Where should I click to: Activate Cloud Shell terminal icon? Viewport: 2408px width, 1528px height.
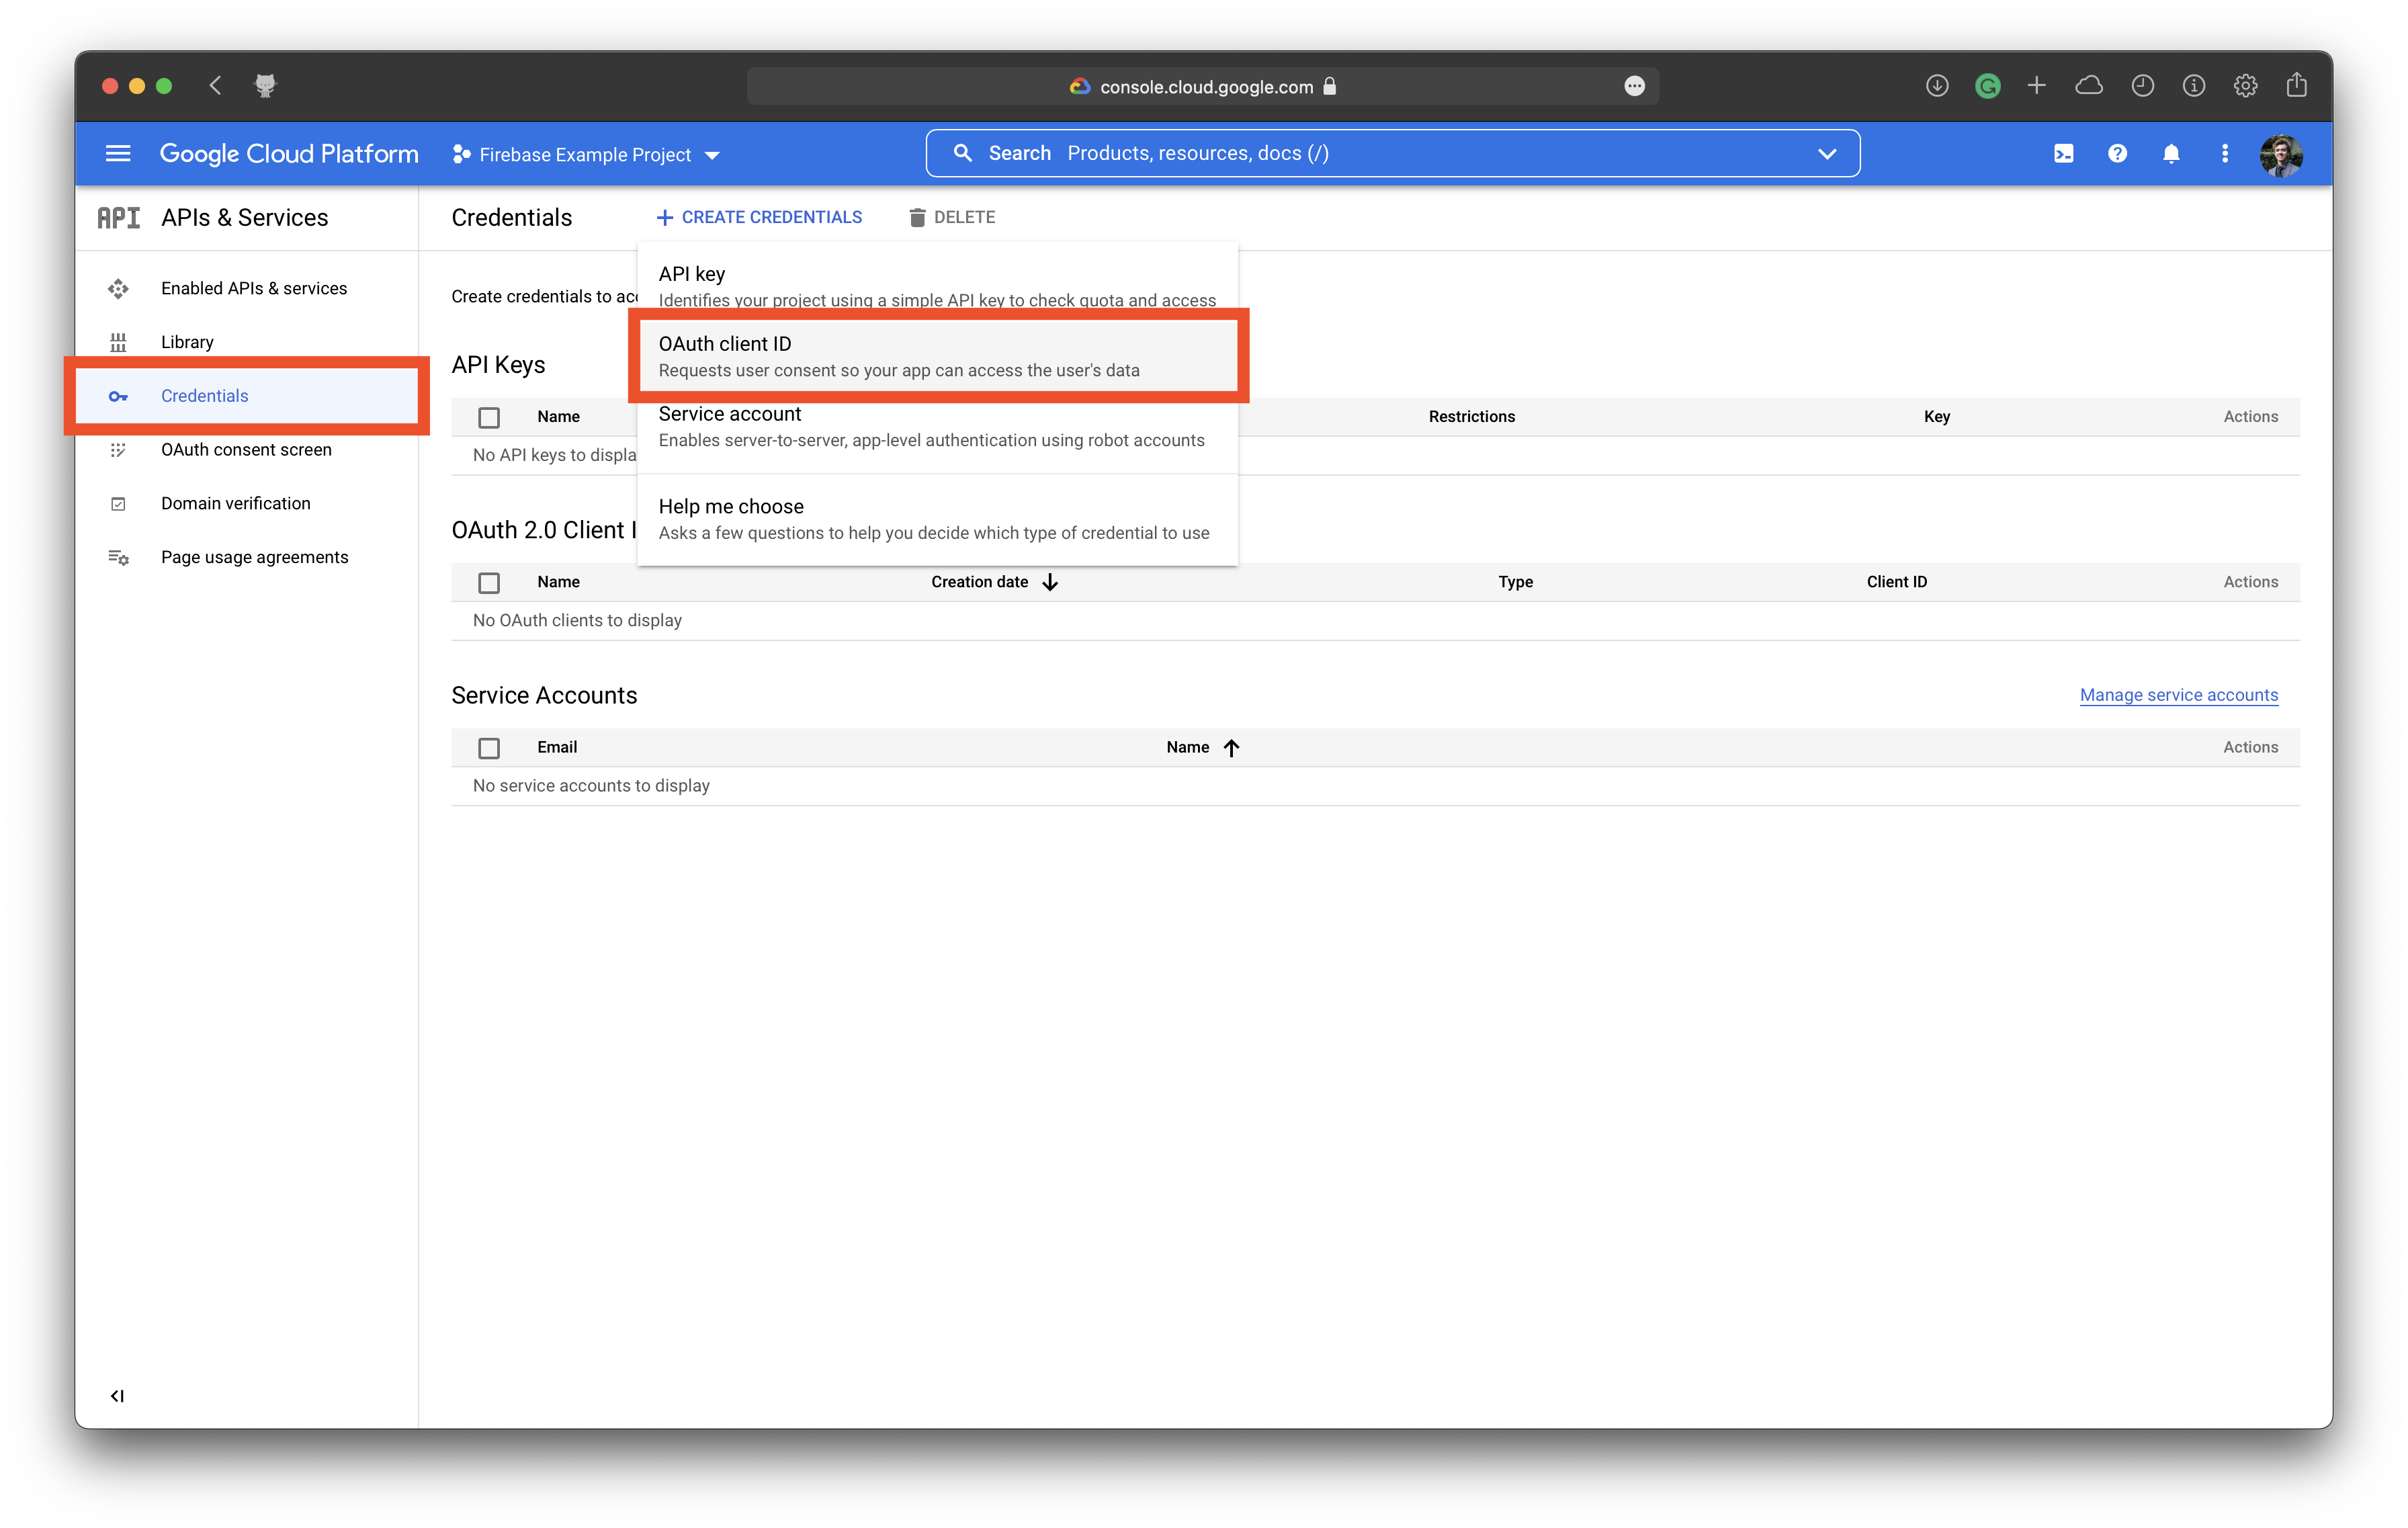pyautogui.click(x=2063, y=153)
